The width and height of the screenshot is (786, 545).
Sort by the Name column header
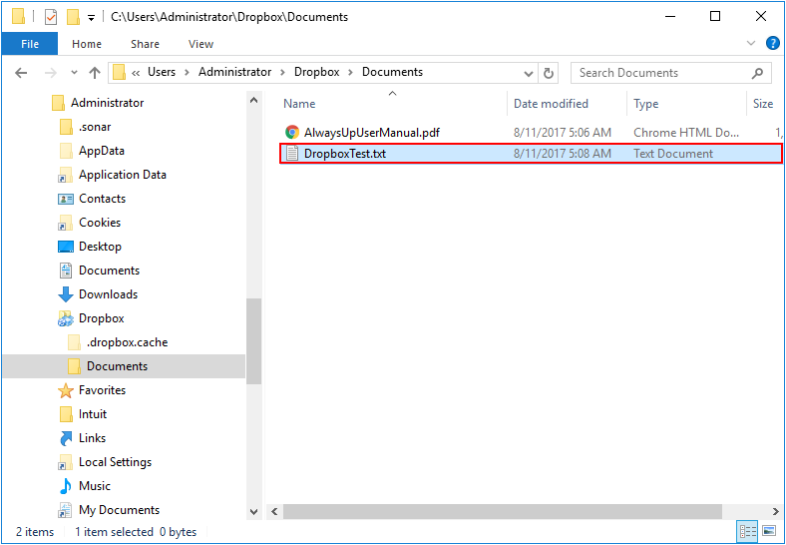(392, 104)
